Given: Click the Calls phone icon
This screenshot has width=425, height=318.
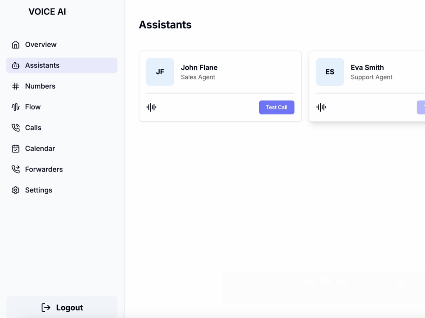Looking at the screenshot, I should pos(15,128).
